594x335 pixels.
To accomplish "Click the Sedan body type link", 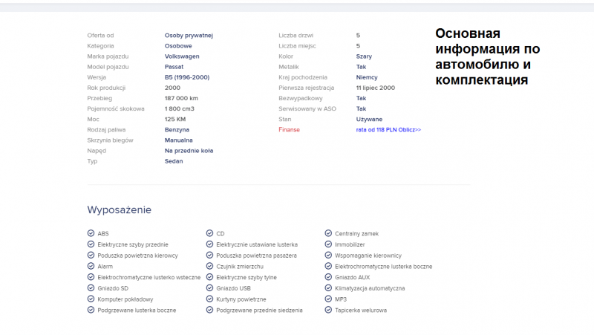I will pyautogui.click(x=174, y=160).
